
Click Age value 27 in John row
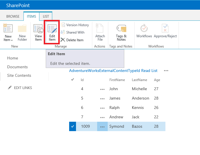156,89
